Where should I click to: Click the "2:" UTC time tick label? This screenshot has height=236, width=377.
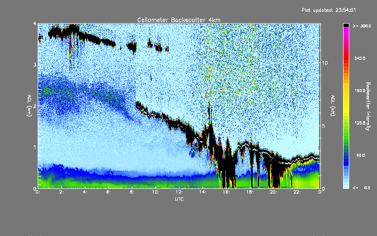pos(62,192)
